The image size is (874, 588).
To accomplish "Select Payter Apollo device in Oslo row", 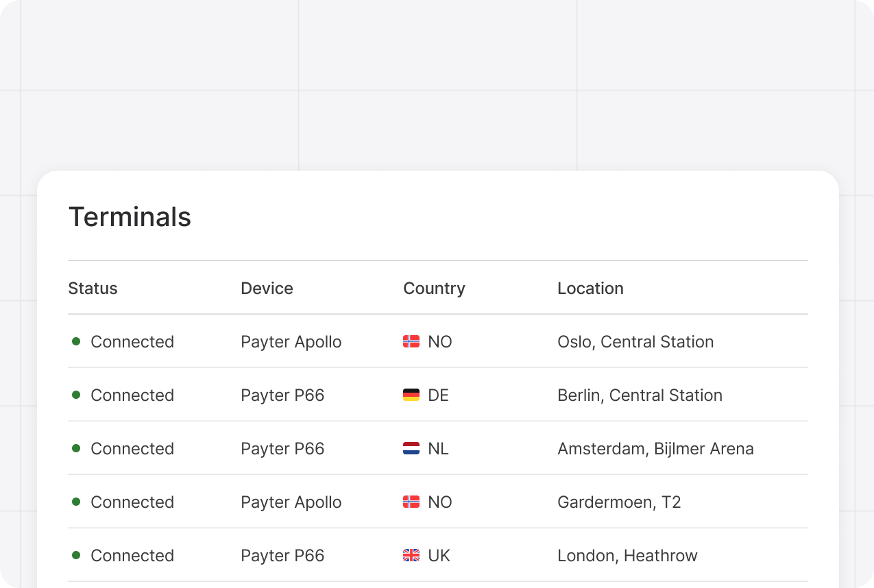I will click(x=291, y=341).
